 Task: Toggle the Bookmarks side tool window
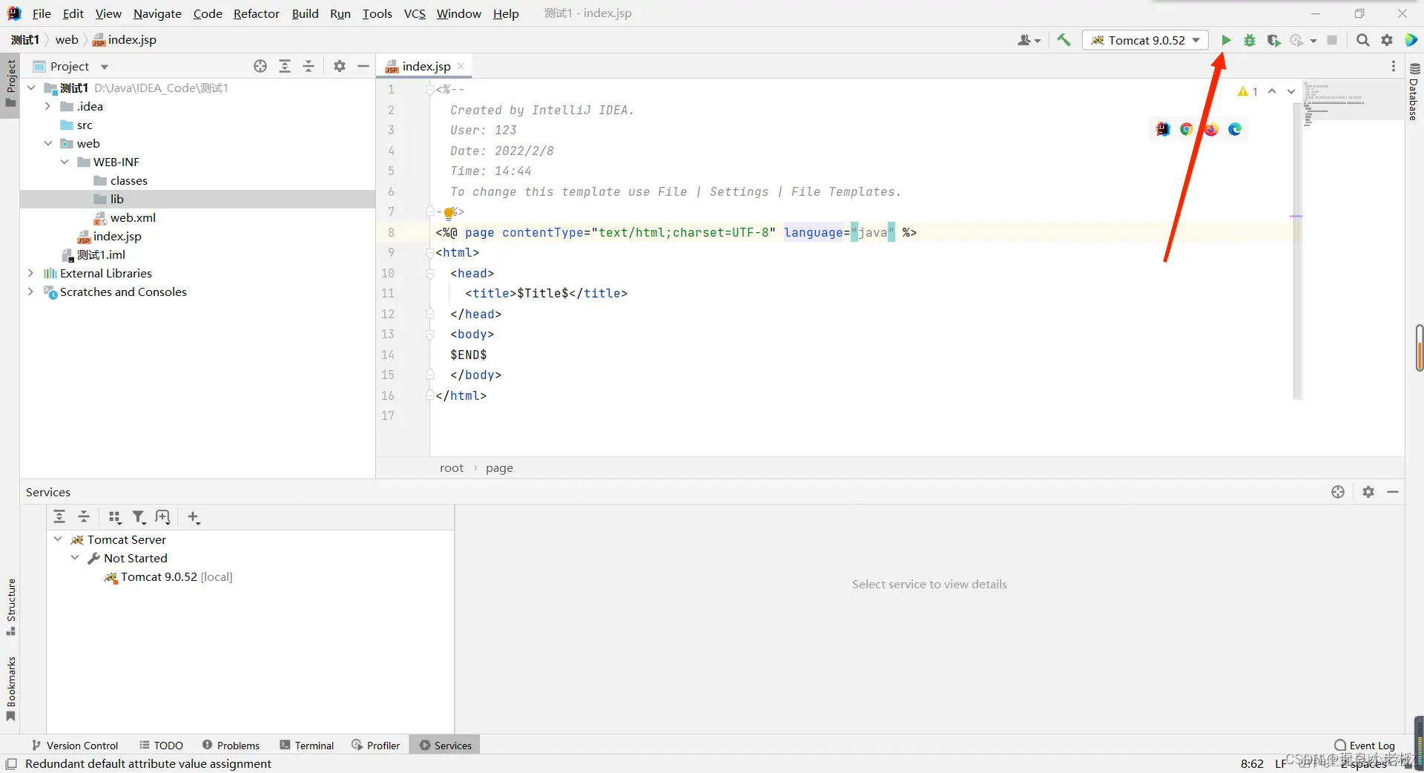[x=10, y=689]
